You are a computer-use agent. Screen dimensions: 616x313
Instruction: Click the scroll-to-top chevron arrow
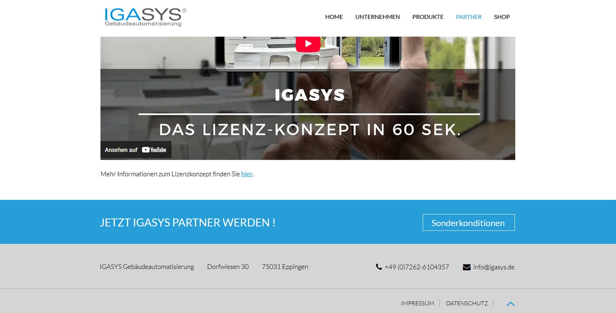click(x=511, y=304)
